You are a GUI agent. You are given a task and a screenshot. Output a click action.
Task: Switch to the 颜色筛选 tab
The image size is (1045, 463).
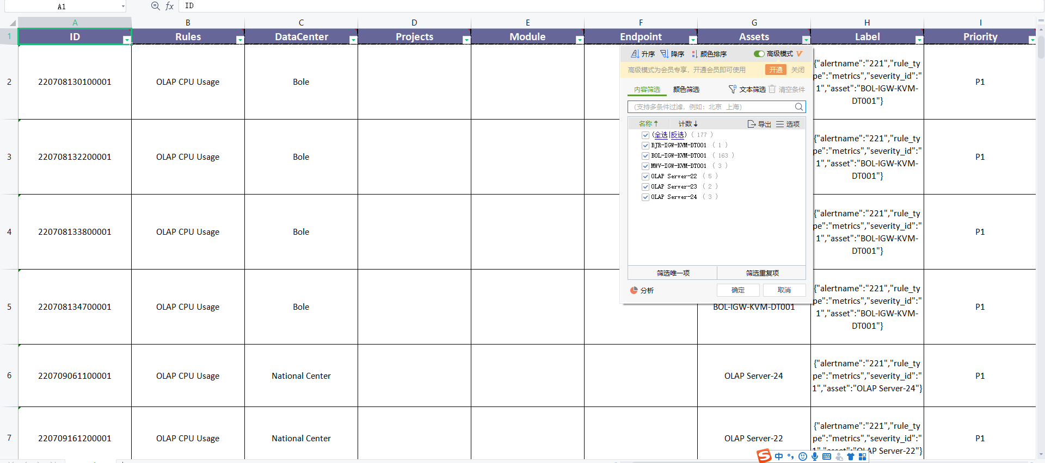686,89
